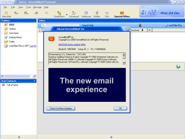Click the JunkFilter Plus toolbar button

[173, 25]
